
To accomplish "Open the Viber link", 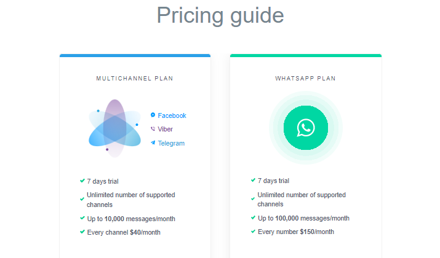I will coord(165,129).
